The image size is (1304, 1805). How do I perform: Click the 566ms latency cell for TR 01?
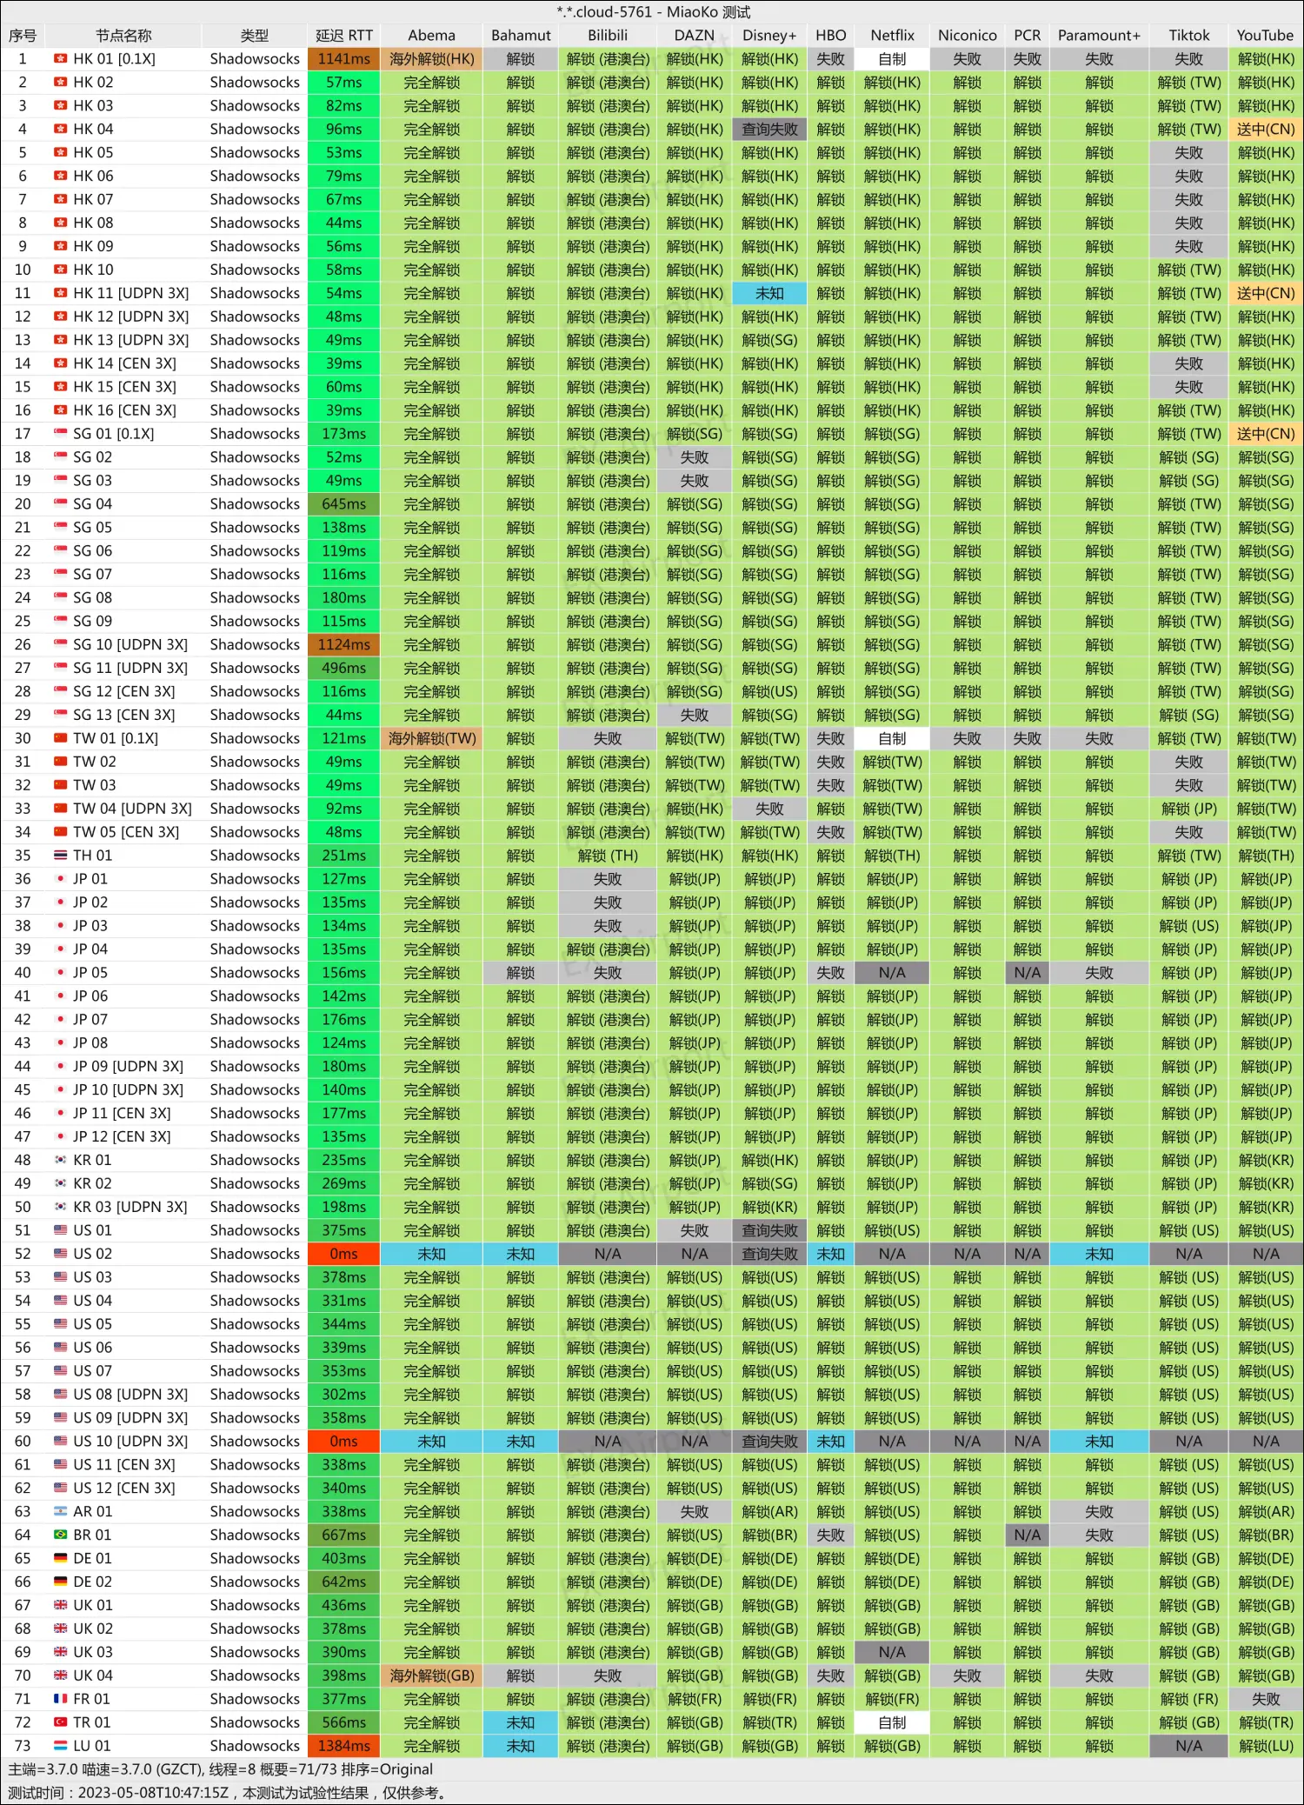pos(344,1722)
